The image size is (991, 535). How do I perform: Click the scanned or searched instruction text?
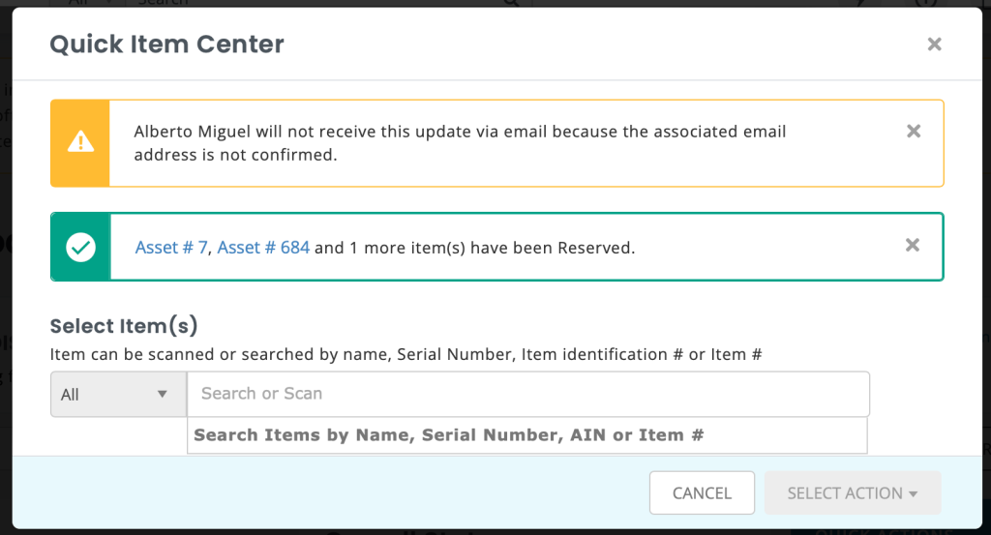click(x=405, y=354)
